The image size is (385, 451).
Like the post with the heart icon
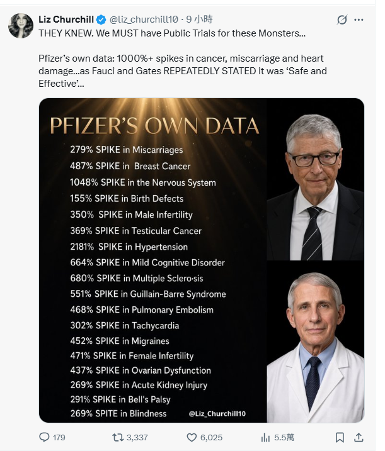(192, 438)
